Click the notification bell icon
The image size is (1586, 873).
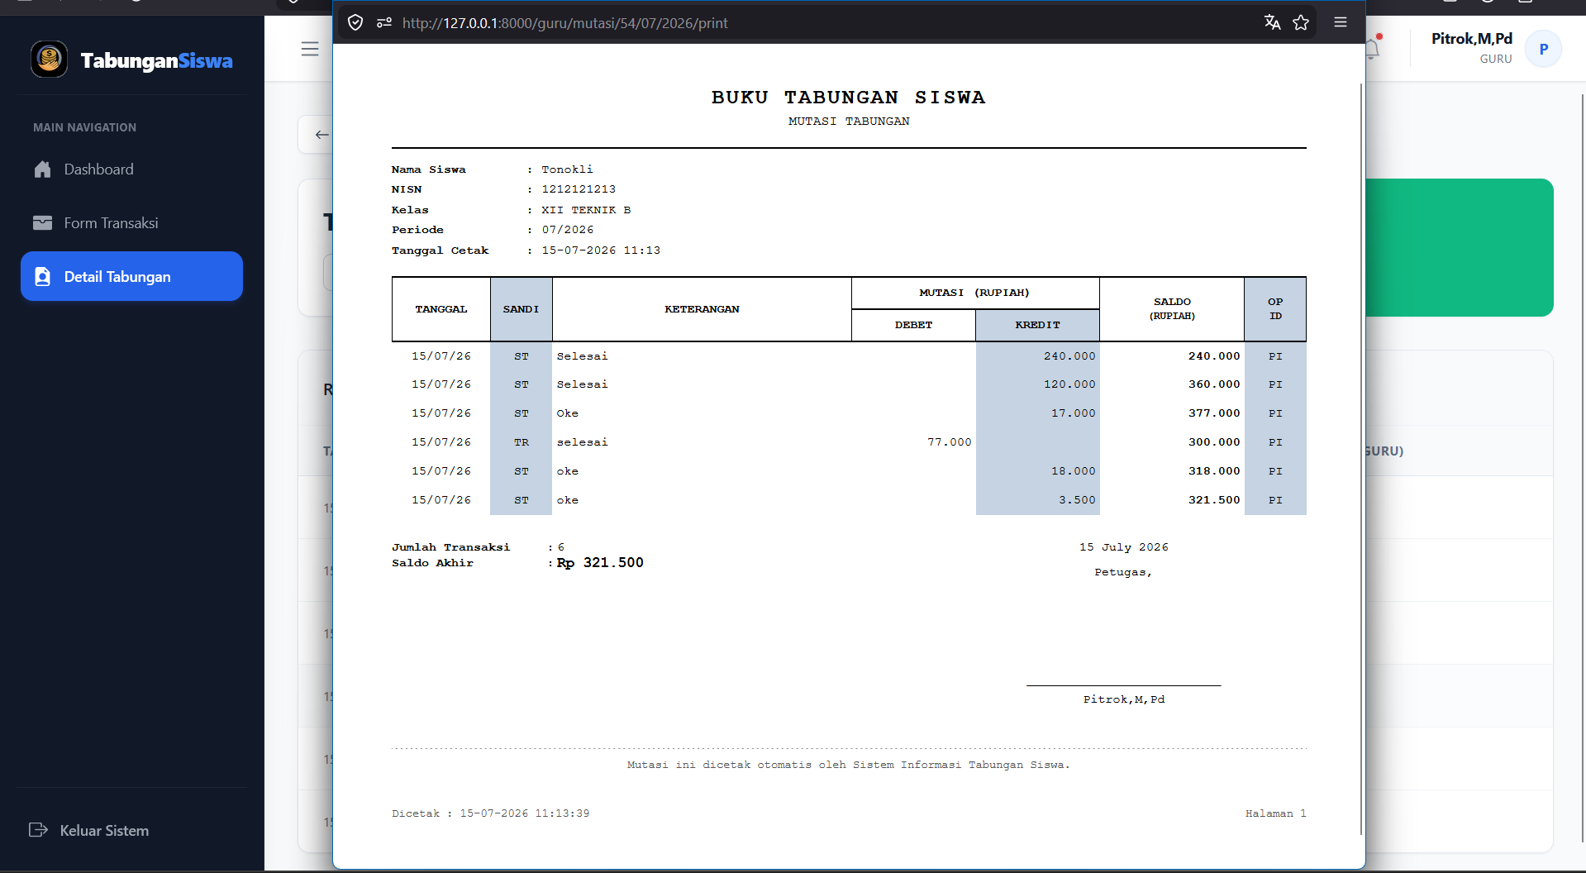(x=1372, y=49)
